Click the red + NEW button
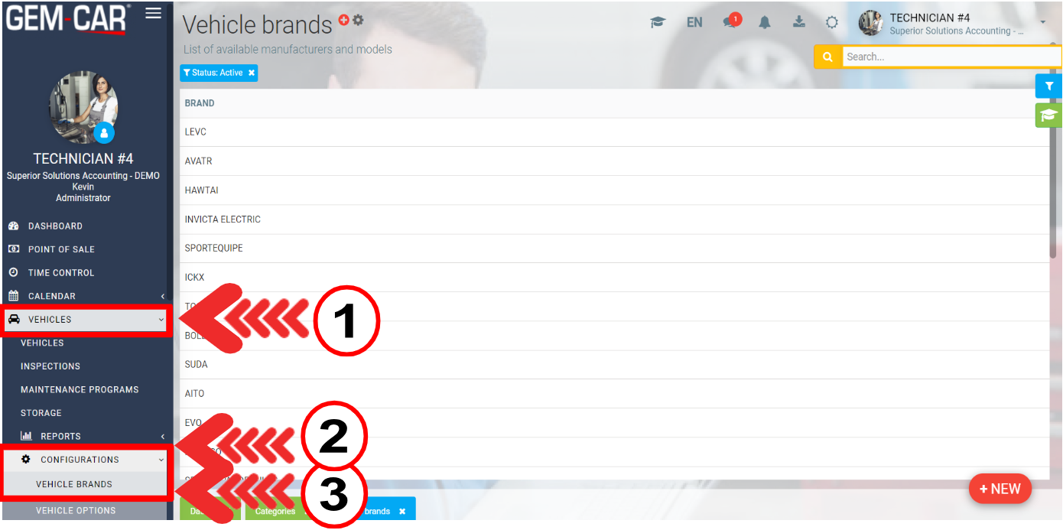Image resolution: width=1063 pixels, height=530 pixels. tap(1000, 489)
